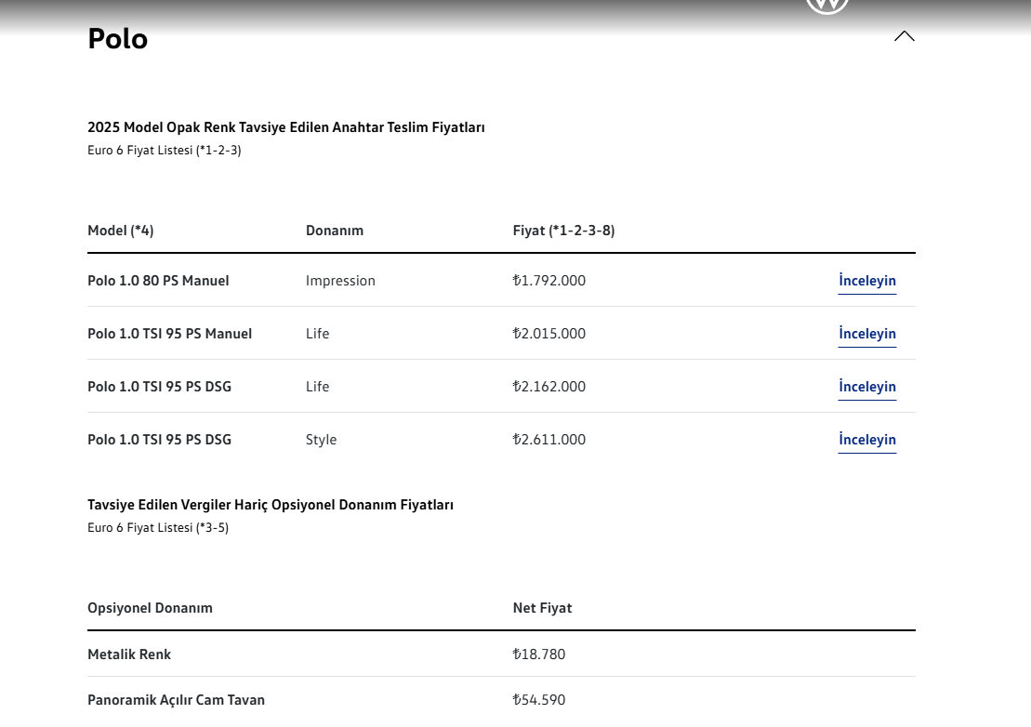Open İnceleyin link for Polo TSI 95 PS Manuel

point(867,334)
